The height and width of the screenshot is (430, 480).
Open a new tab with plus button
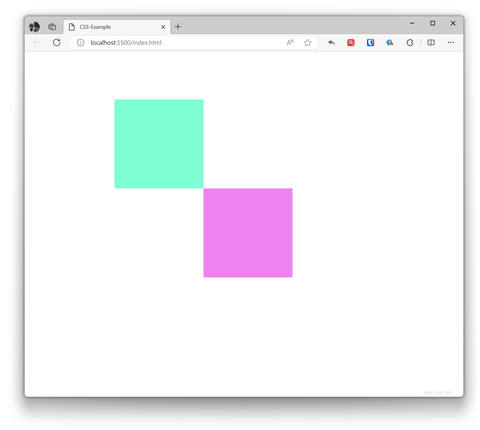coord(178,27)
